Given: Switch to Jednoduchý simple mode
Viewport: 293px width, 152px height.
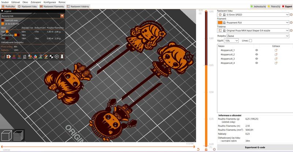Looking at the screenshot, I should [x=258, y=6].
